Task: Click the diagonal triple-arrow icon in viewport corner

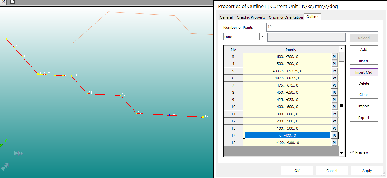Action: (5, 167)
